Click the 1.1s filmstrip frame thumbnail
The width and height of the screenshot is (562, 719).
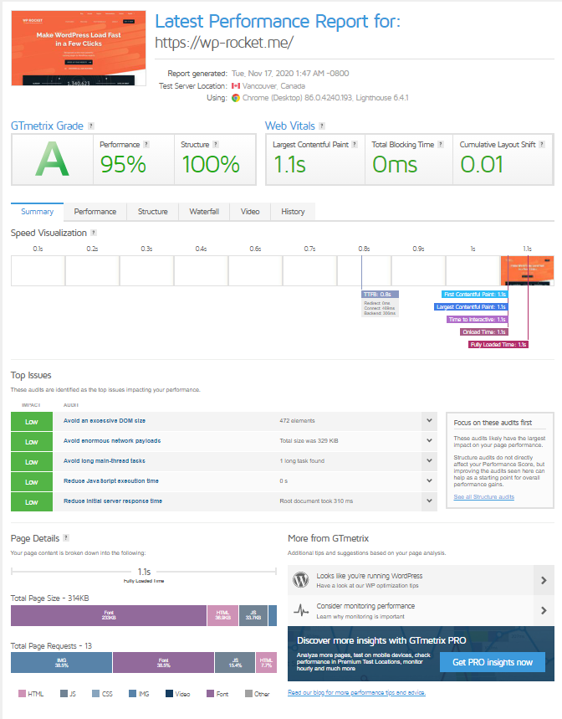click(x=527, y=271)
